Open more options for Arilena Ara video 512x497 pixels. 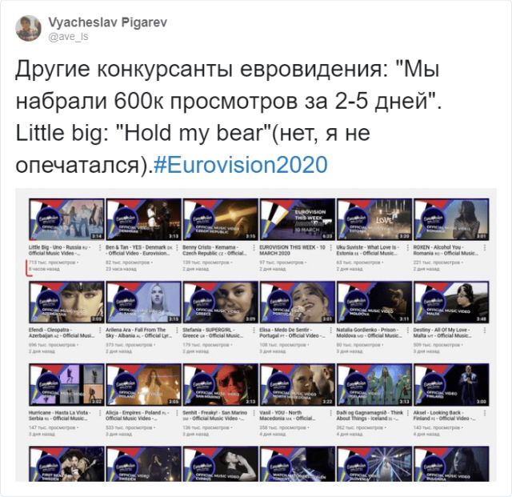[177, 331]
